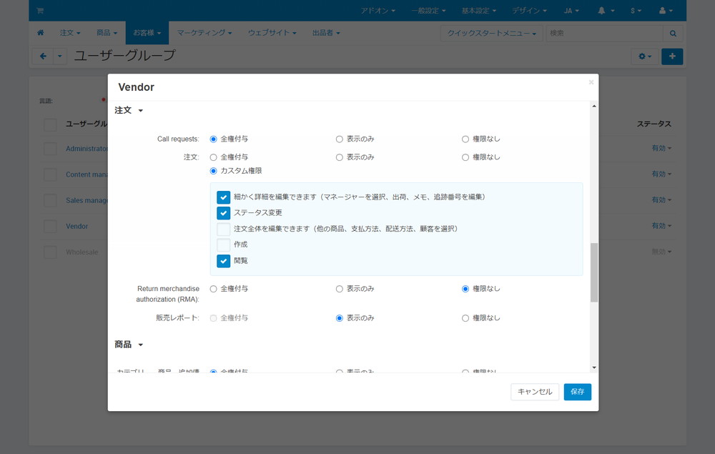Image resolution: width=715 pixels, height=454 pixels.
Task: Select 表示のみ for 注文 row
Action: point(339,157)
